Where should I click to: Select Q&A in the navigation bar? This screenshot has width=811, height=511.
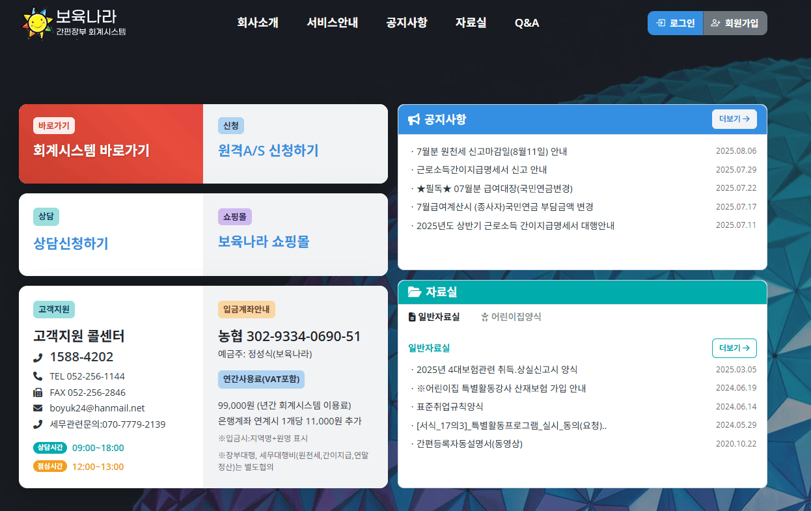click(x=527, y=22)
